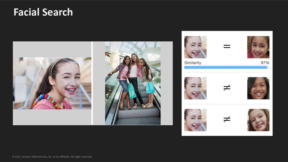
Task: Select the curly-haired face thumbnail in the bottom row
Action: (x=258, y=120)
